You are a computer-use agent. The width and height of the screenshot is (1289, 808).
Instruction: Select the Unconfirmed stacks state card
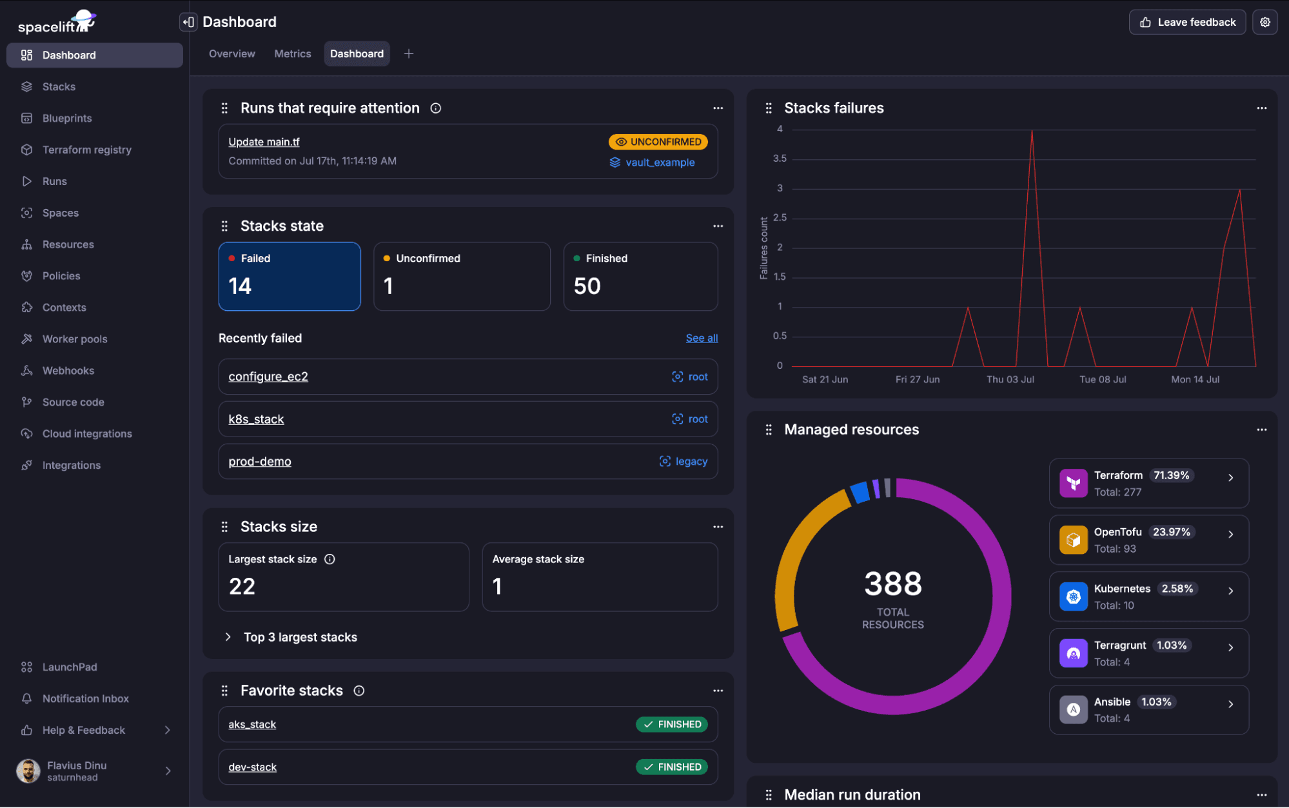click(x=462, y=276)
